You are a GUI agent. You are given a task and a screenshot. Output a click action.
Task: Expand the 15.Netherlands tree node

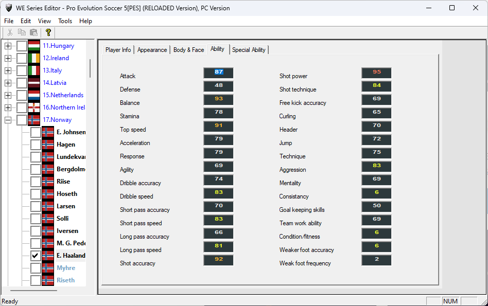8,95
